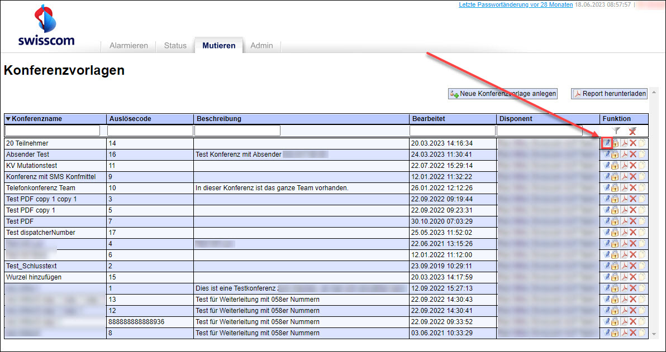Click the lock icon for 'Absender Test'
666x352 pixels.
coord(615,155)
